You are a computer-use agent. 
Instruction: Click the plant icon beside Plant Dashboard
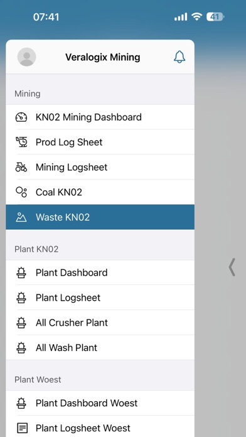click(21, 272)
